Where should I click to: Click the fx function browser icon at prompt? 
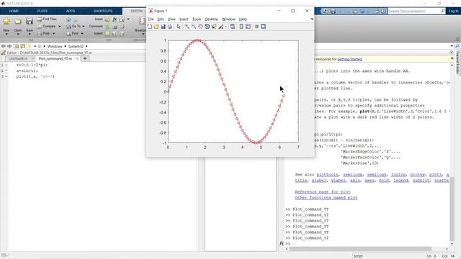(x=282, y=243)
